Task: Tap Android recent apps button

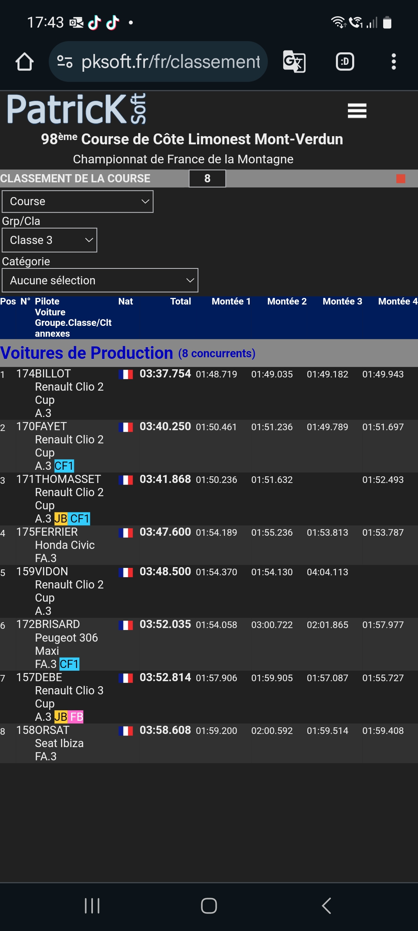Action: click(92, 906)
